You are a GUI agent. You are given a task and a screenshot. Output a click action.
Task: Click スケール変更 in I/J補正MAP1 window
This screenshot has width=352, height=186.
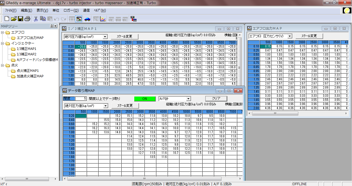(124, 37)
